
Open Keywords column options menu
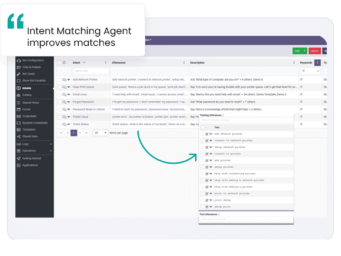pyautogui.click(x=317, y=63)
